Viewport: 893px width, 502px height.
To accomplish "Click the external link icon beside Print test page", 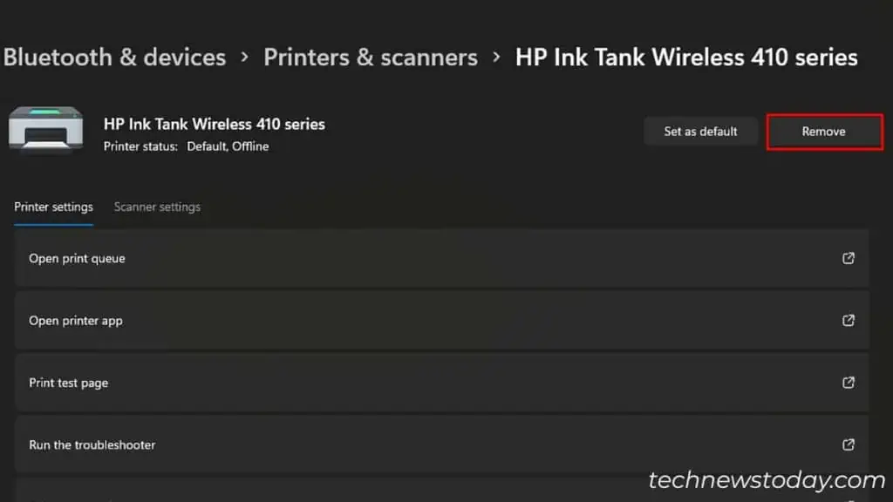I will coord(849,382).
